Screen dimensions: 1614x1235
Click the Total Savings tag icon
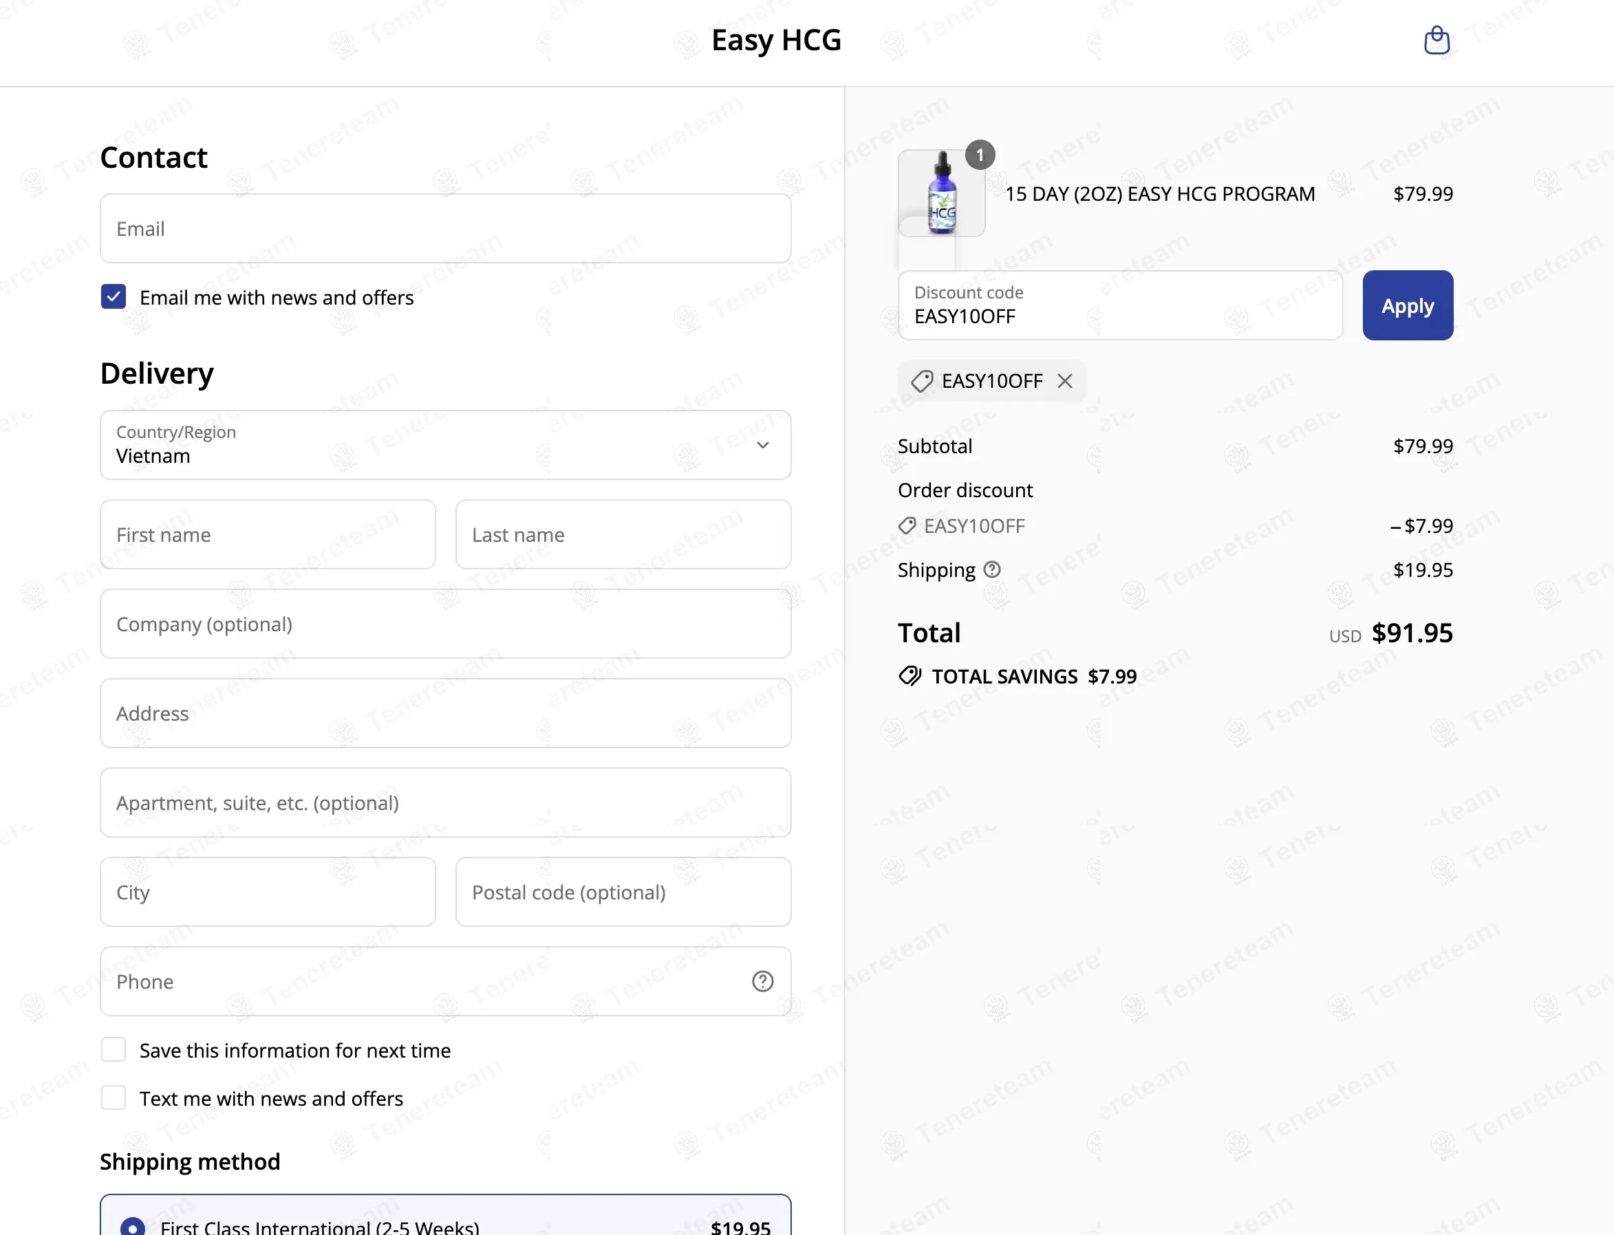coord(910,677)
